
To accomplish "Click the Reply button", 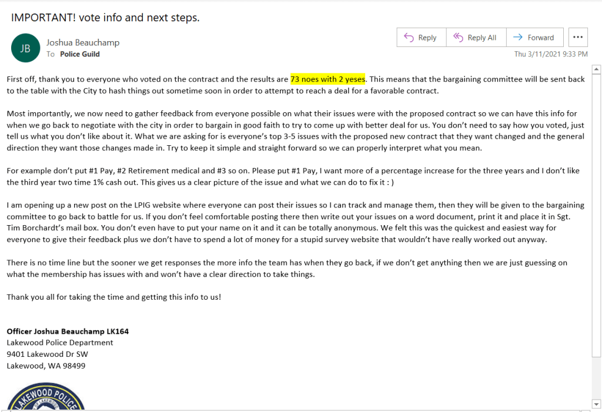I will coord(421,38).
